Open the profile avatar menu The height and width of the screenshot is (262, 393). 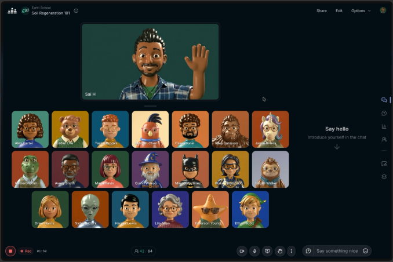coord(383,10)
